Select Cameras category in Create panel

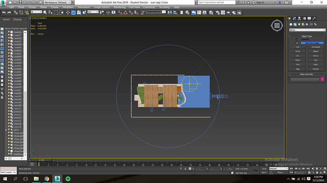click(x=303, y=24)
